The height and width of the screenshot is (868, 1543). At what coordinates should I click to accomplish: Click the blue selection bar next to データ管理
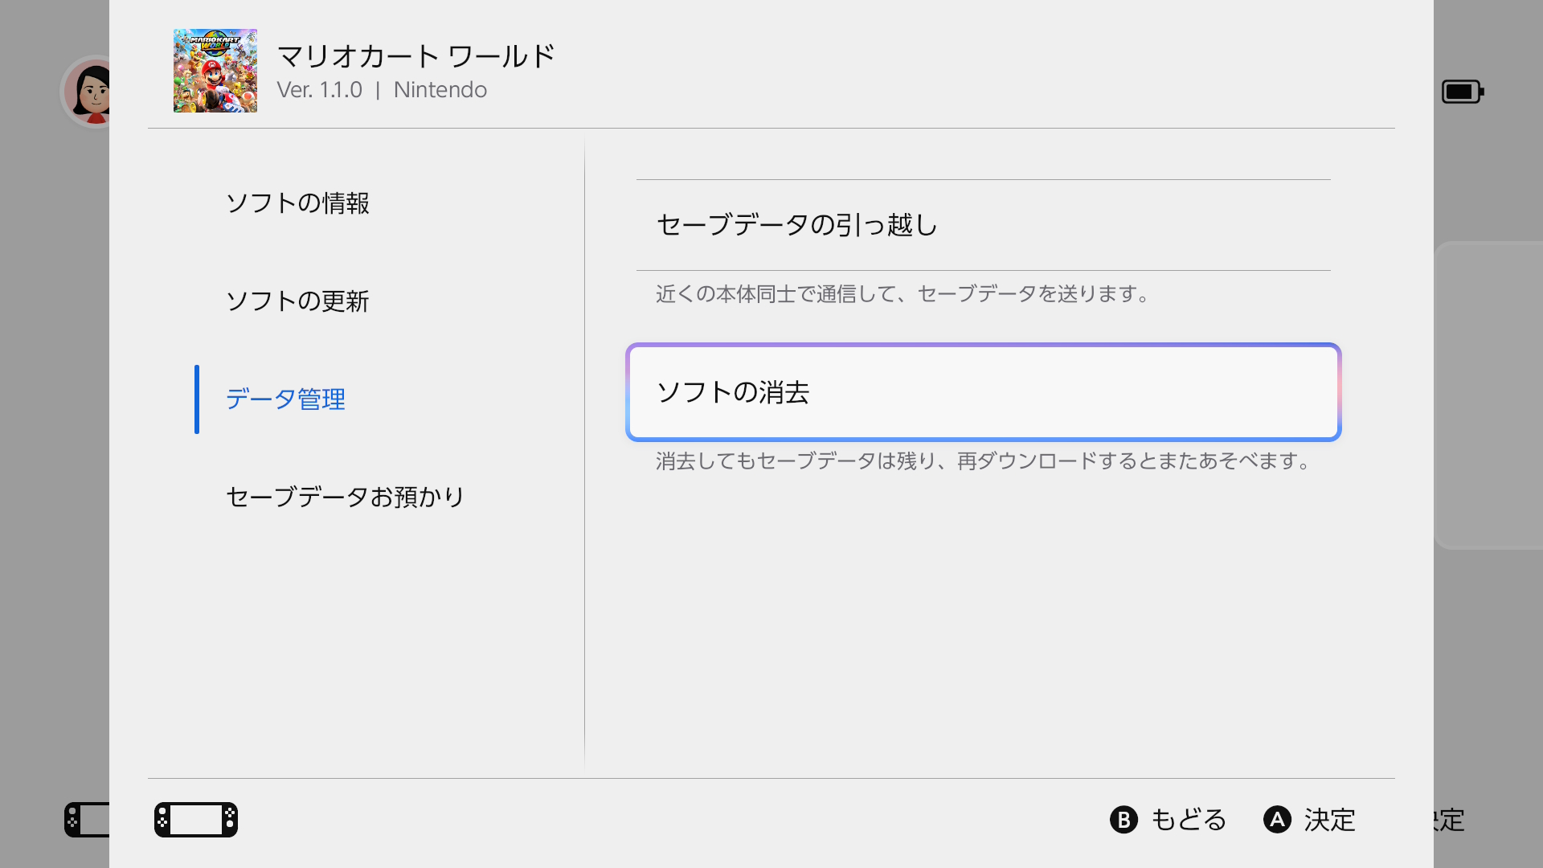point(198,399)
